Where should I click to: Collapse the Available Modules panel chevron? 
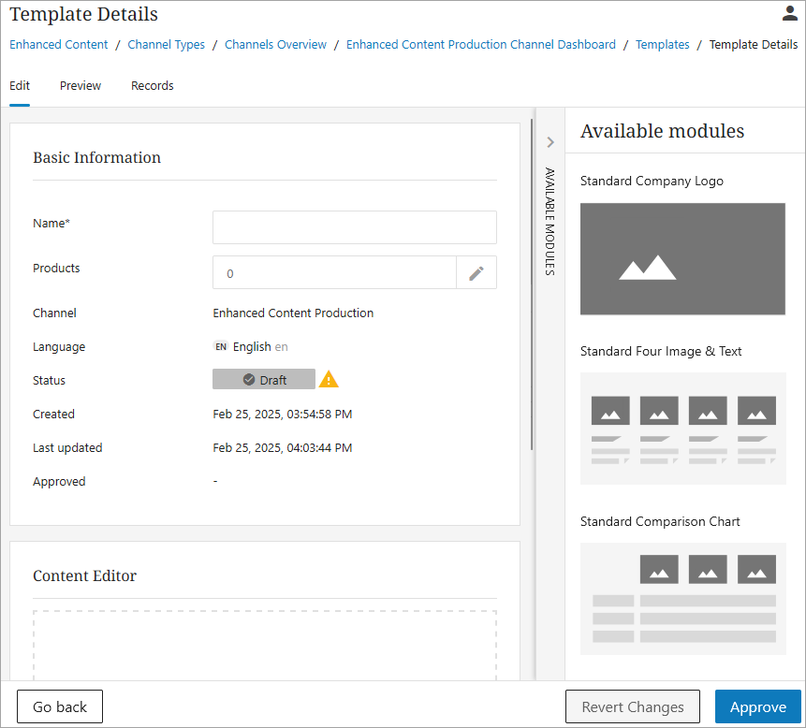point(550,142)
